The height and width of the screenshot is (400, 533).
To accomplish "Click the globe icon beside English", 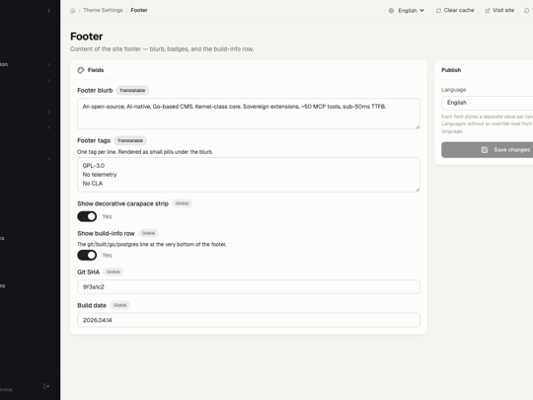I will (x=391, y=11).
